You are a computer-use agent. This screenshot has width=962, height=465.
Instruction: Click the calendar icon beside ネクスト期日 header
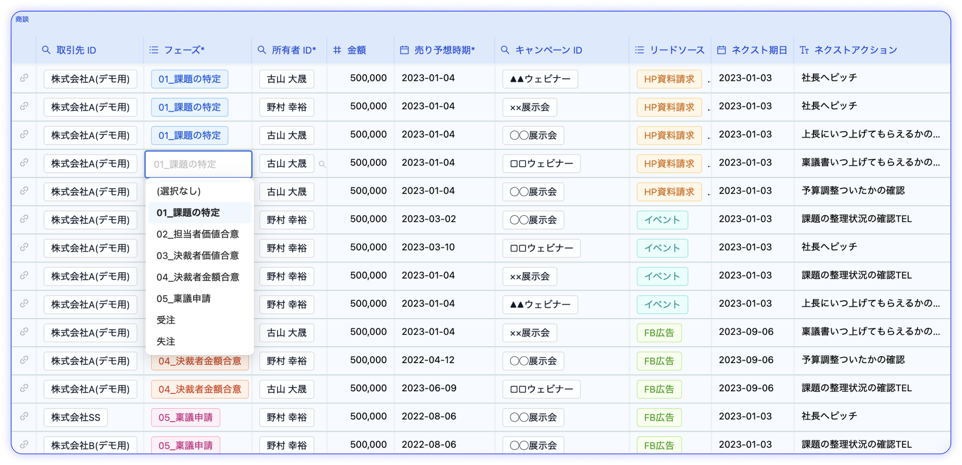click(722, 50)
